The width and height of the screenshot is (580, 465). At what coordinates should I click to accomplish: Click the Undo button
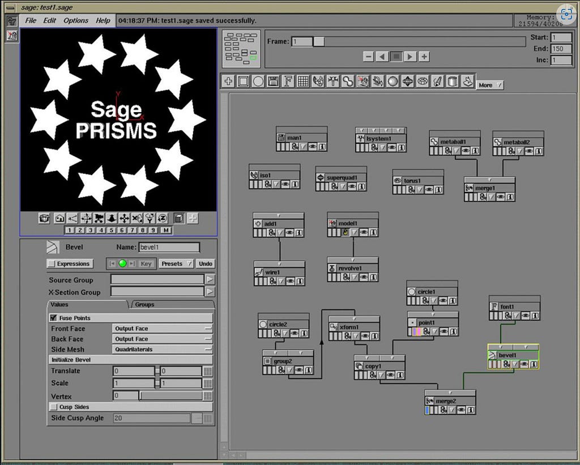click(x=205, y=264)
